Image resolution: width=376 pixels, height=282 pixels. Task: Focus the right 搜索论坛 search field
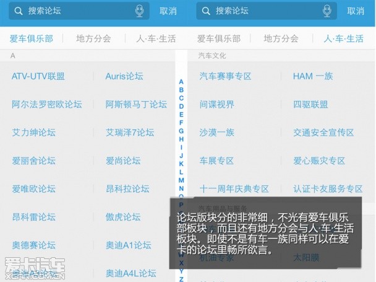[x=267, y=11]
